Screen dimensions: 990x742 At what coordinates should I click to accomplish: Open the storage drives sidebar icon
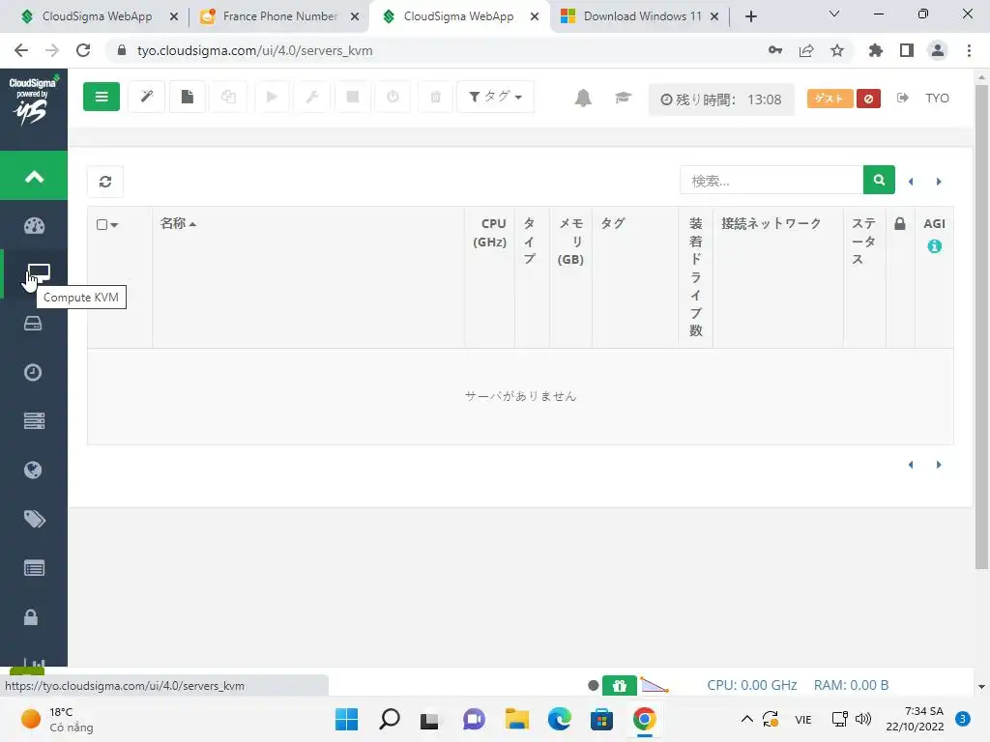[x=33, y=324]
